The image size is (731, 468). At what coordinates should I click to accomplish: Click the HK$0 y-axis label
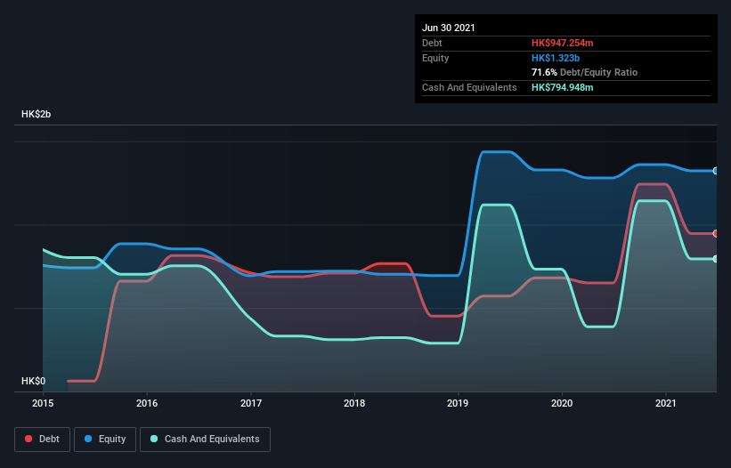pos(34,381)
